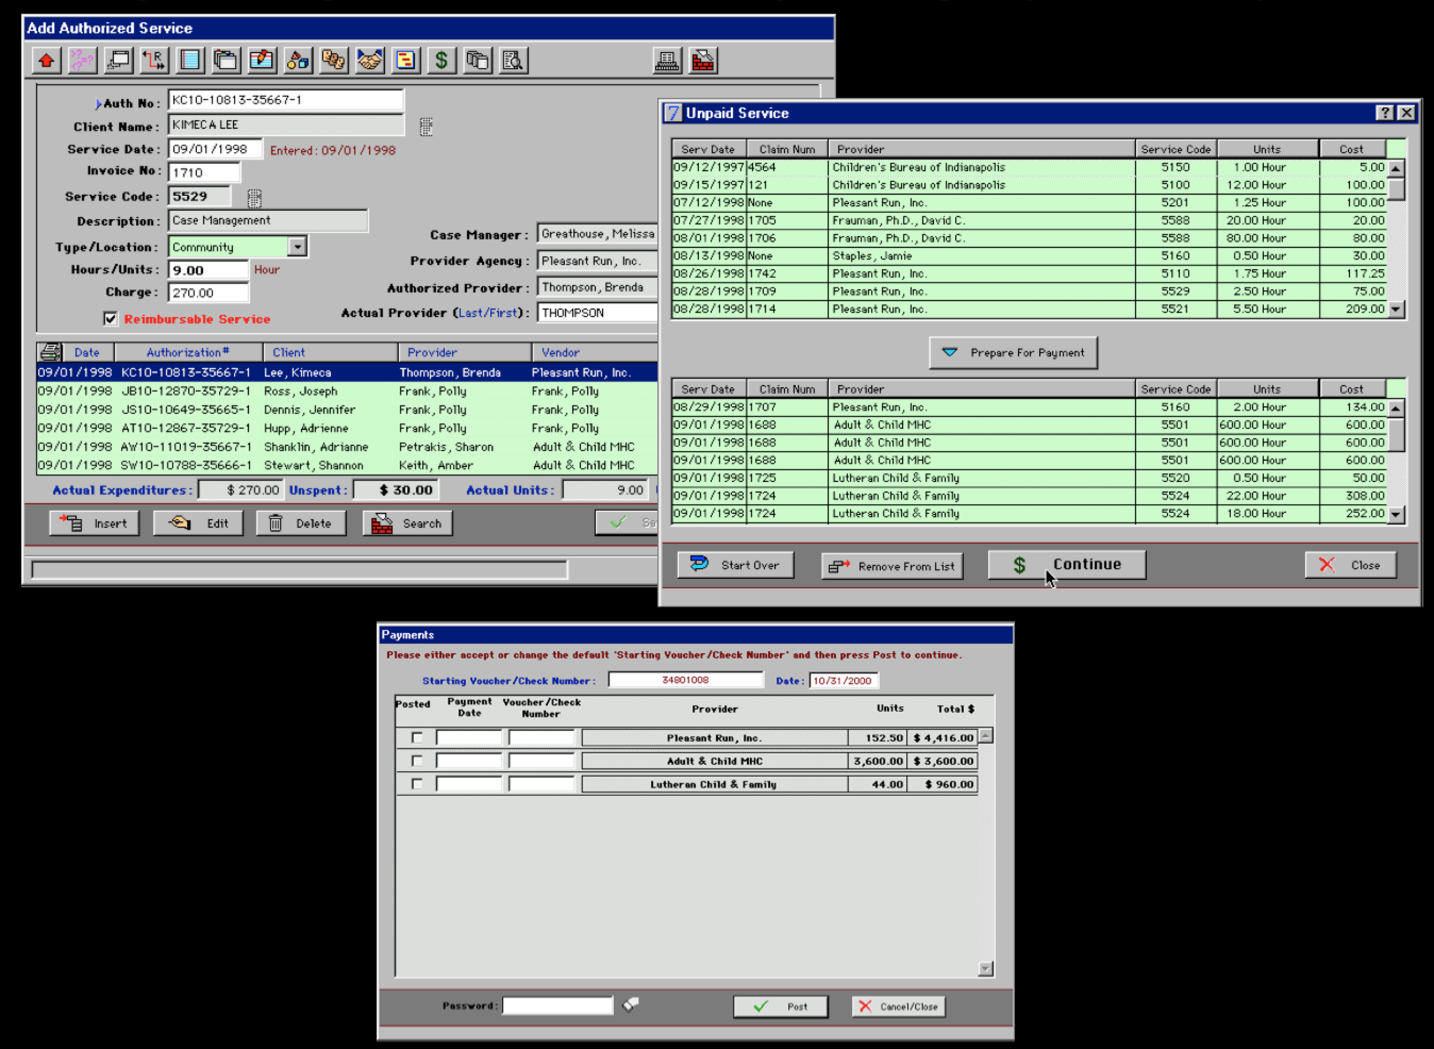This screenshot has width=1434, height=1049.
Task: Click the Invoice No field
Action: [204, 173]
